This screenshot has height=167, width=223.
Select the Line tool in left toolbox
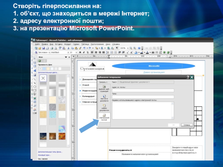35,79
